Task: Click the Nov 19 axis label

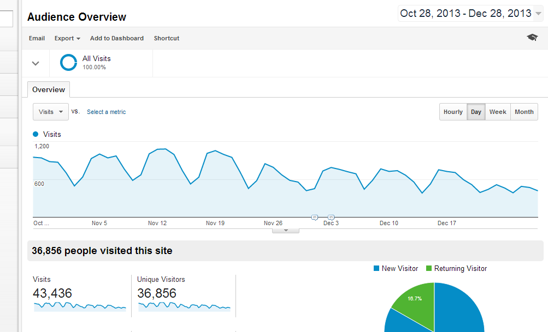Action: 215,223
